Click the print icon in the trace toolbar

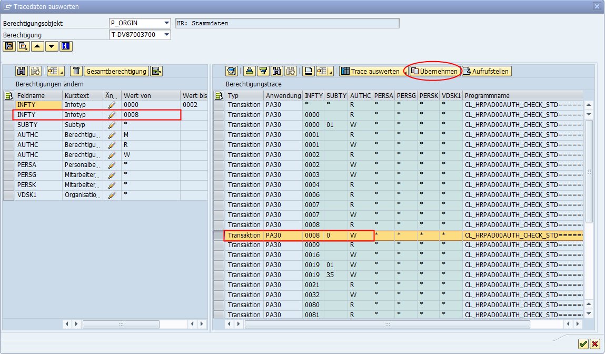point(308,71)
